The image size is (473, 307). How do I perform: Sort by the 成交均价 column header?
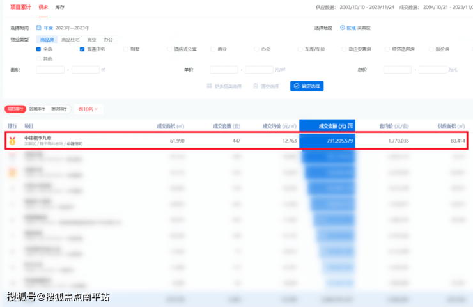279,126
